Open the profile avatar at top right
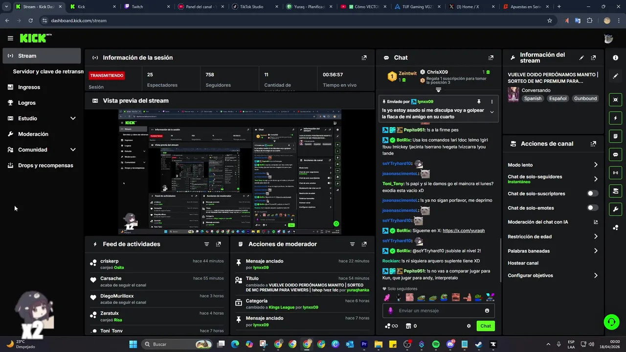 (x=608, y=39)
